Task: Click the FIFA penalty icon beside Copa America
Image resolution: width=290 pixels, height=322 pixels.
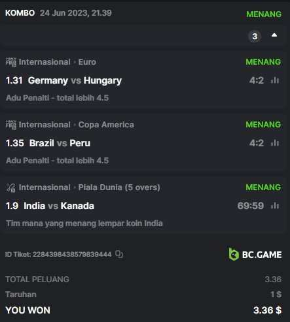Action: 11,125
